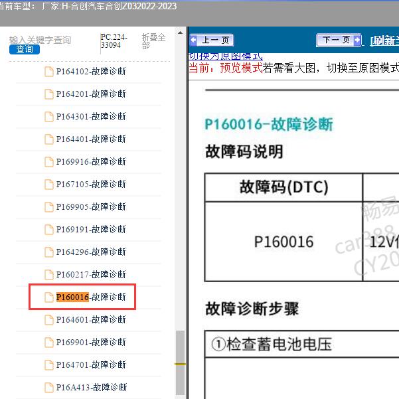The image size is (399, 399).
Task: Click document icon beside P164701
Action: click(x=49, y=364)
